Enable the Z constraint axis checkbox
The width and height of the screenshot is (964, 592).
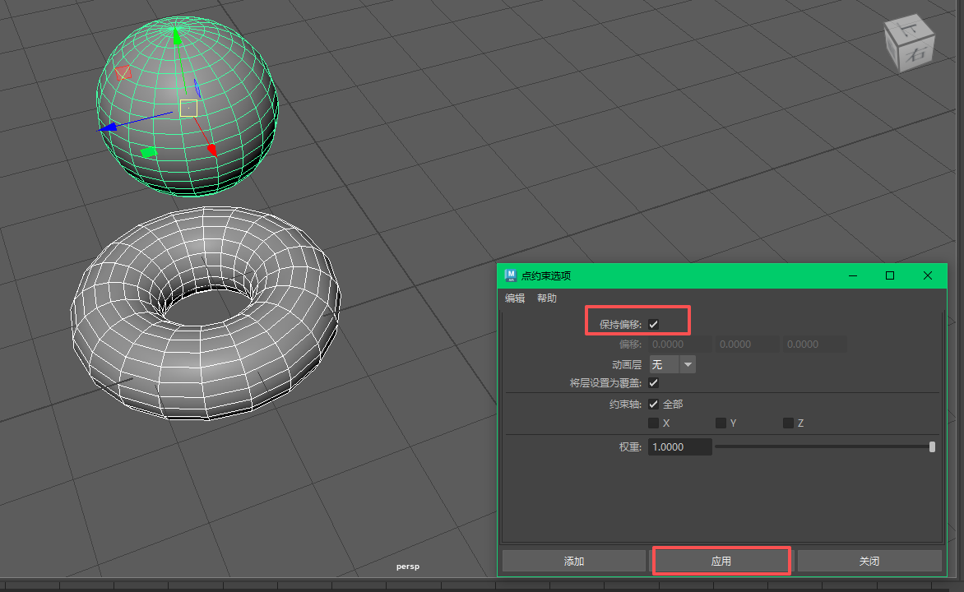(788, 423)
